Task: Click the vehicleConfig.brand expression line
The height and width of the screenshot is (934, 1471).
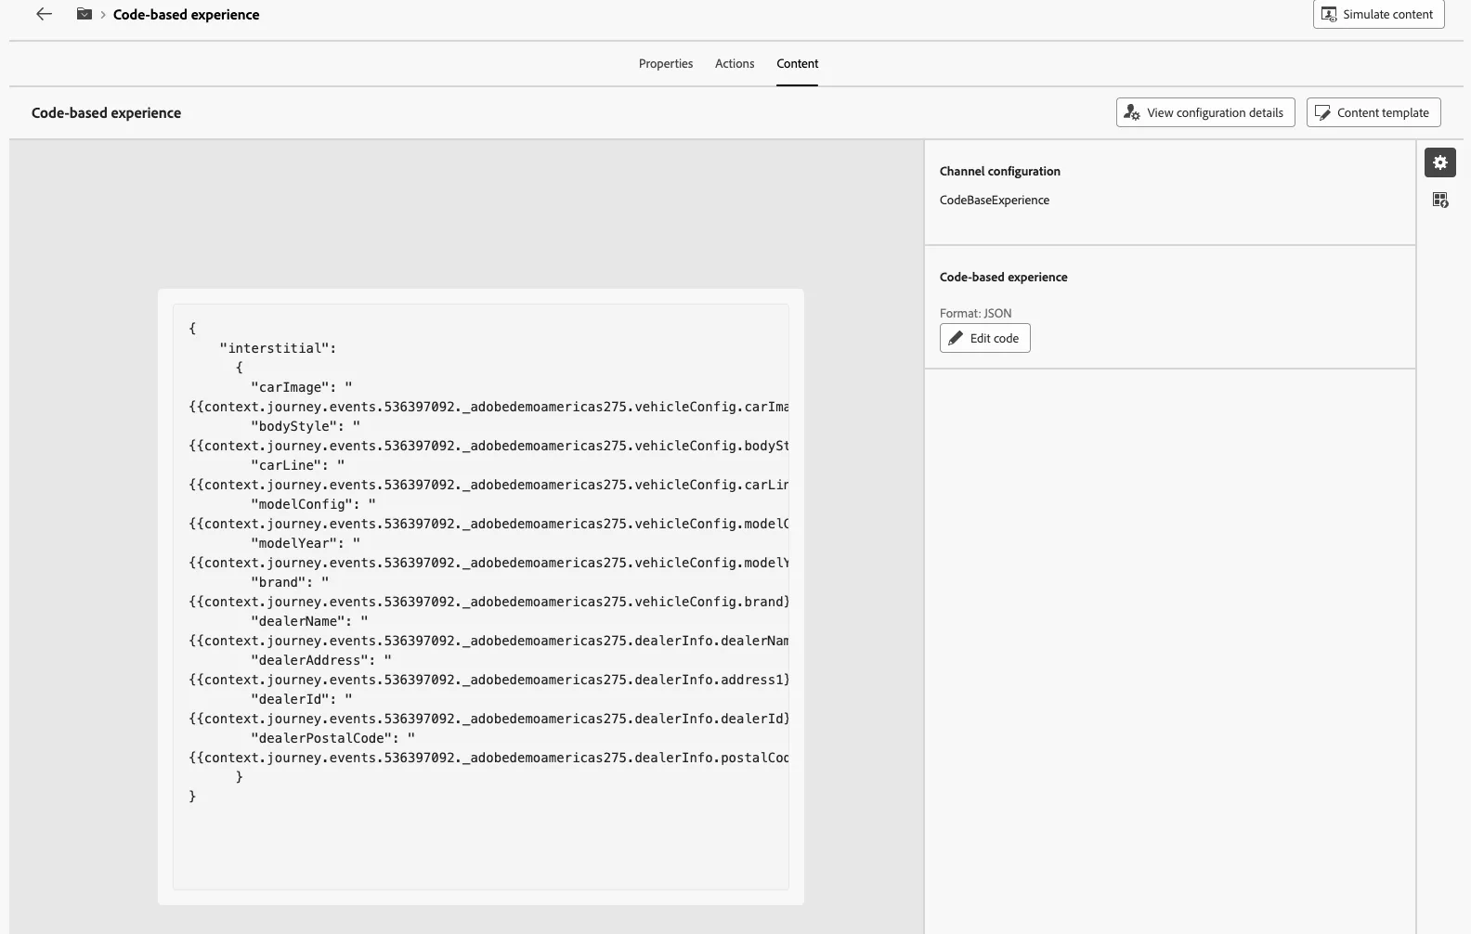Action: tap(488, 602)
